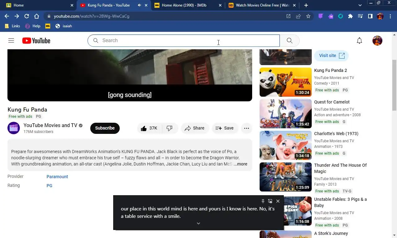Open the yellow icon bookmark
Image resolution: width=397 pixels, height=238 pixels.
coord(48,26)
